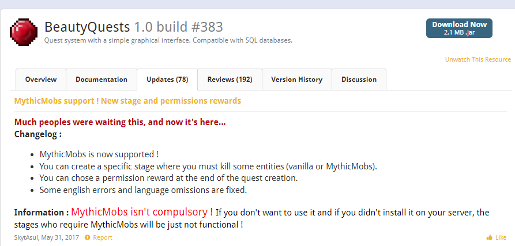Open the MythicMobs support update title link
Image resolution: width=515 pixels, height=246 pixels.
[127, 101]
